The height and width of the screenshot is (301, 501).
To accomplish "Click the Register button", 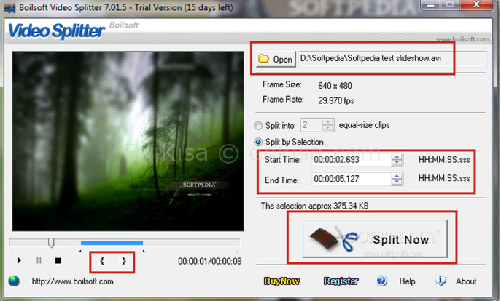I will click(x=341, y=281).
